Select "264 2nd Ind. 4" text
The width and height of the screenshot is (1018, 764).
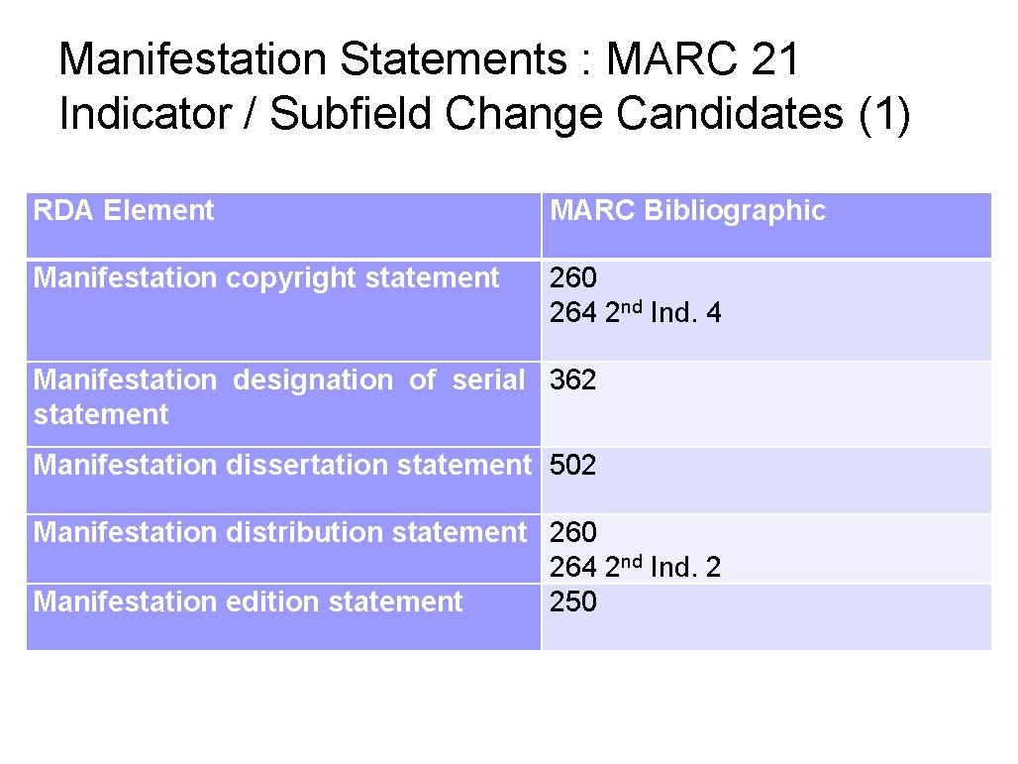click(636, 314)
